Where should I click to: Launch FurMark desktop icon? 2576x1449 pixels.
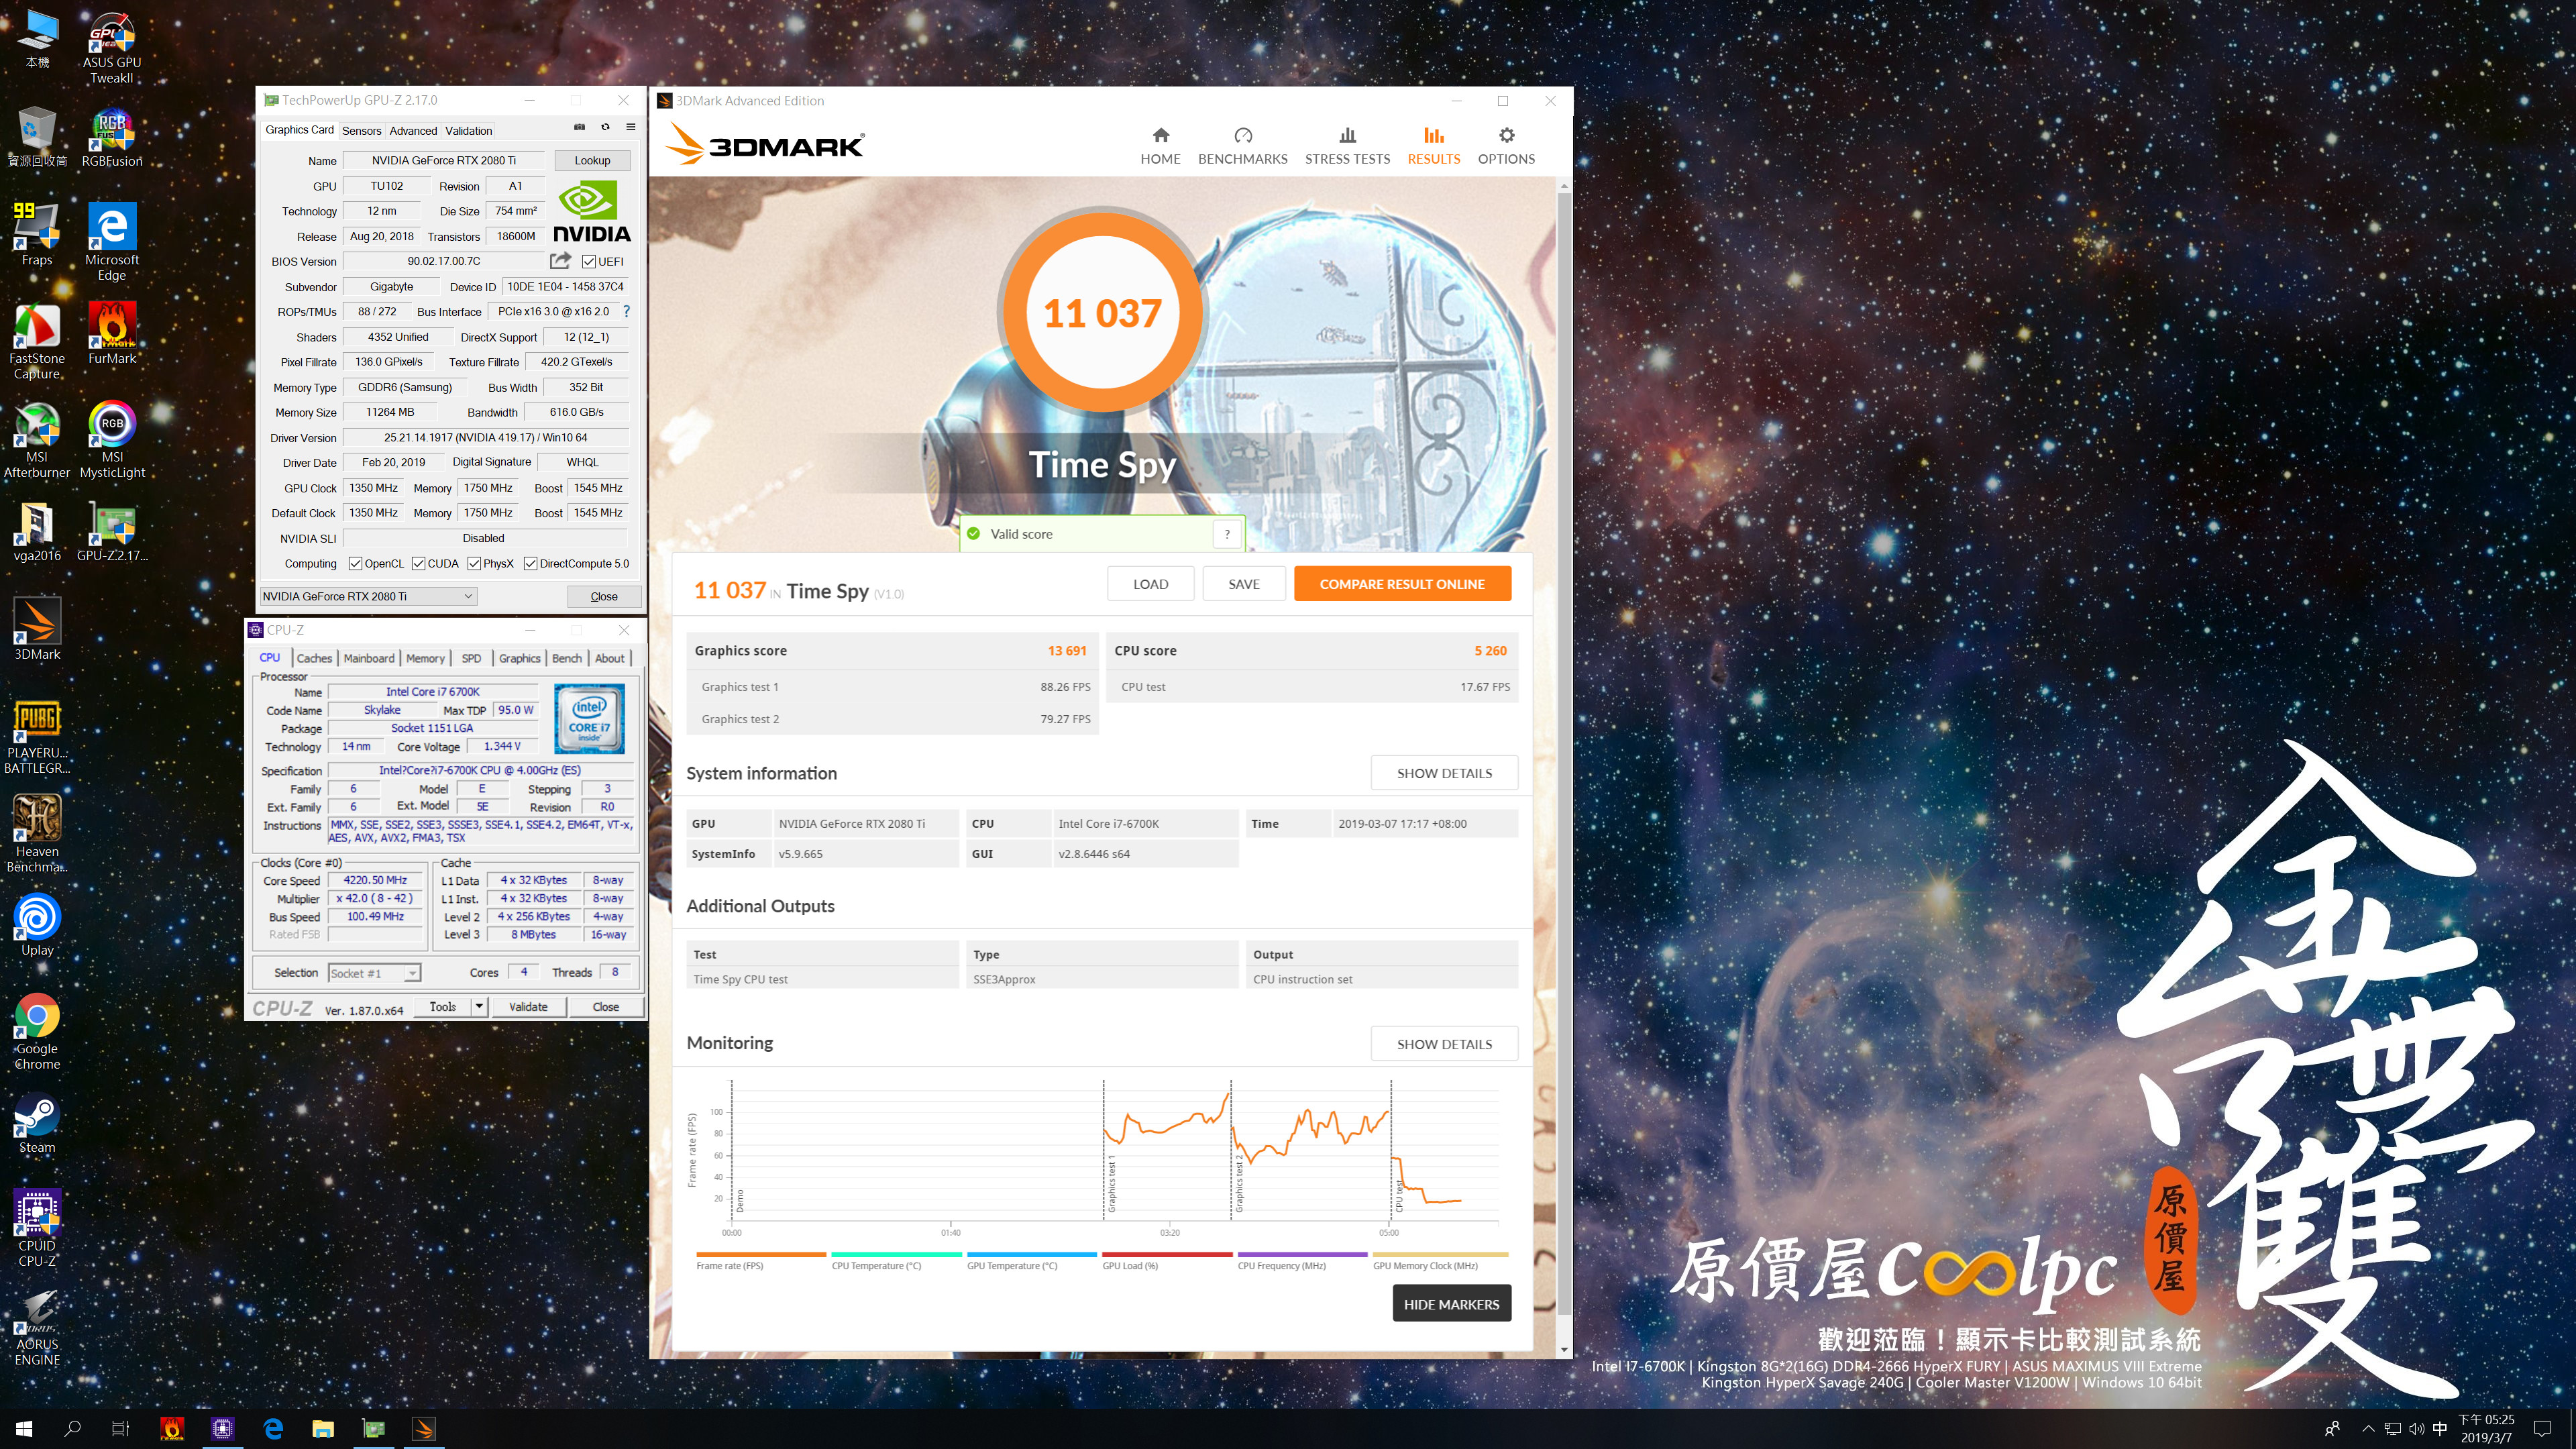[112, 334]
